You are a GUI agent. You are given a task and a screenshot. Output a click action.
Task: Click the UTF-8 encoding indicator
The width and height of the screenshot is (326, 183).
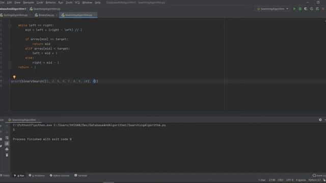290,180
